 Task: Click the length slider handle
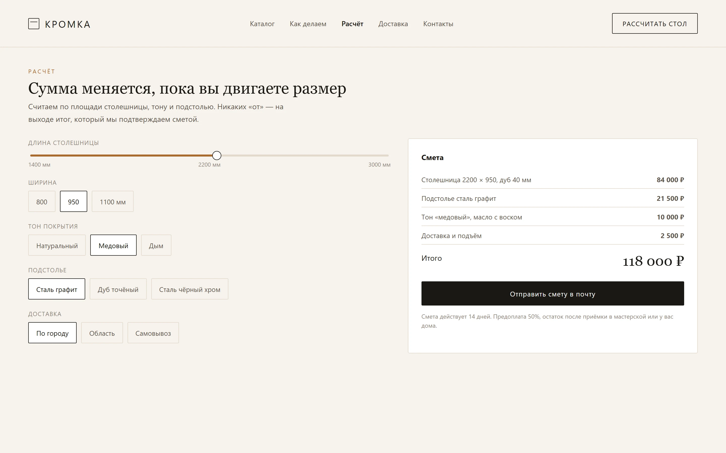[217, 156]
